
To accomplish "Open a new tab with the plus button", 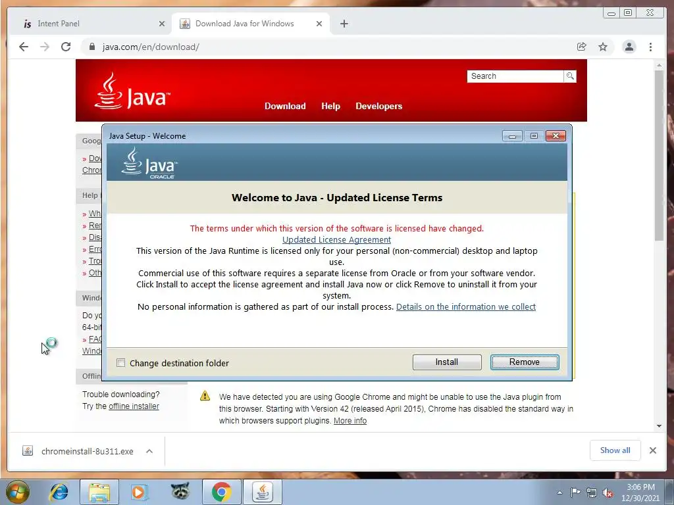I will (x=344, y=24).
